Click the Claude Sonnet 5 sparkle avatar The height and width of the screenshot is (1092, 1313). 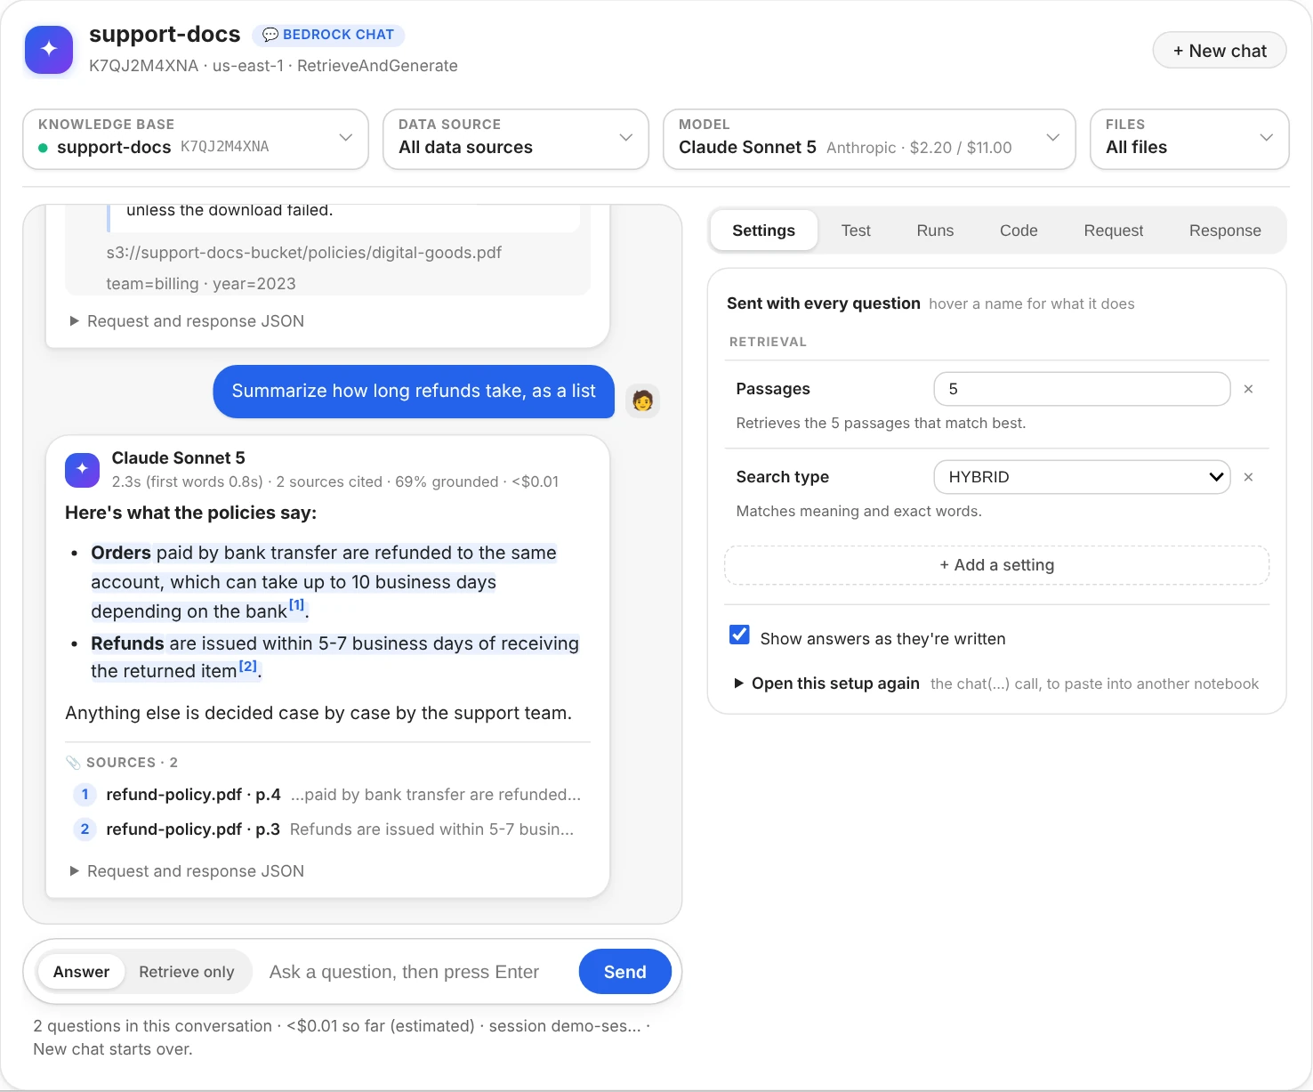(83, 469)
